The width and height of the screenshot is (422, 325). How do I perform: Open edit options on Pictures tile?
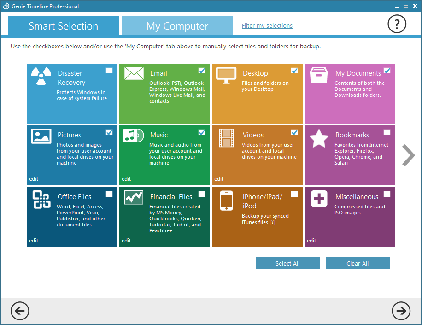[34, 179]
